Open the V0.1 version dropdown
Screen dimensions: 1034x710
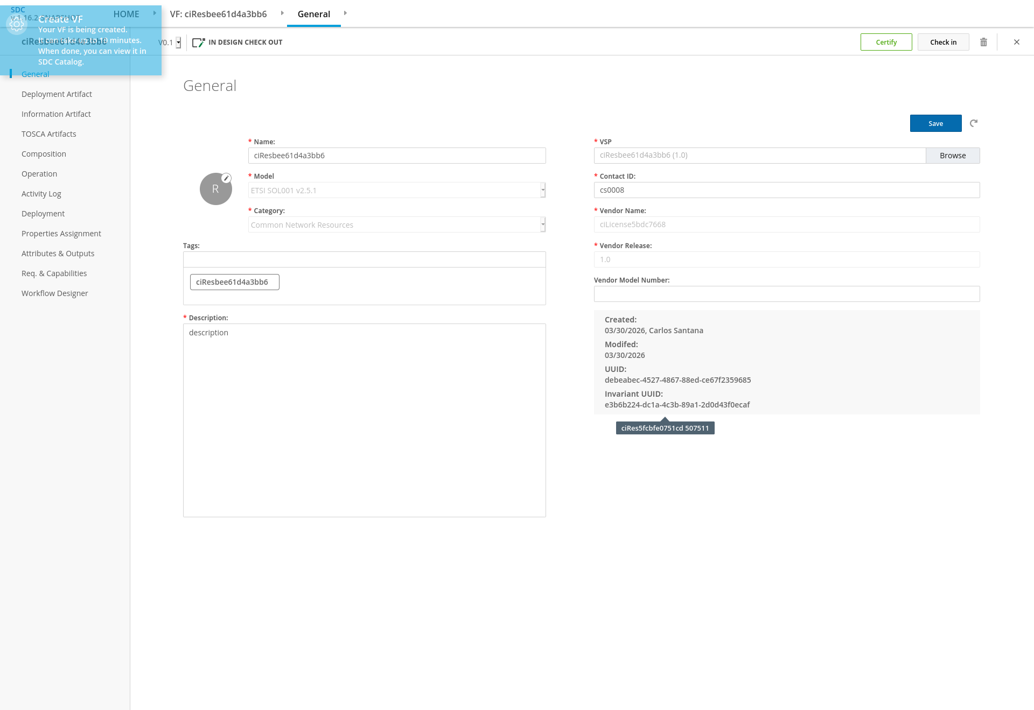[x=178, y=43]
